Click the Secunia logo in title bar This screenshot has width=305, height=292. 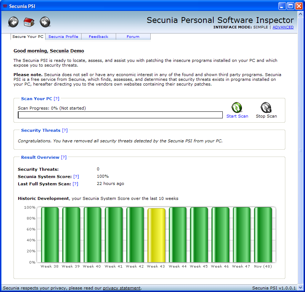[x=5, y=6]
